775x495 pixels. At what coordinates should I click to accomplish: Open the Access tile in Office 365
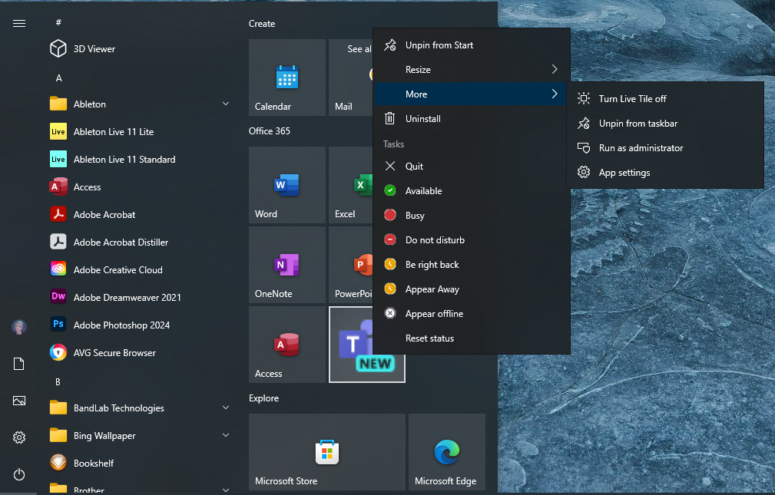(287, 345)
